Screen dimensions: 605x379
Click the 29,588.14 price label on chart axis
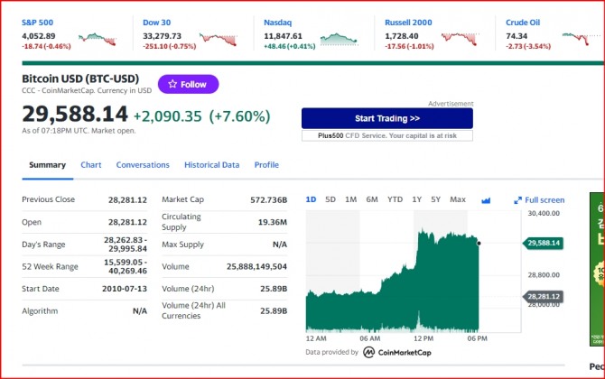click(544, 243)
